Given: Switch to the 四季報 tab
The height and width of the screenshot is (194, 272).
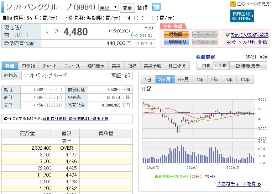Looking at the screenshot, I should pos(28,66).
